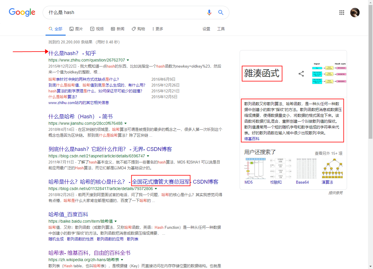Start voice search with microphone icon
This screenshot has height=269, width=373.
209,12
